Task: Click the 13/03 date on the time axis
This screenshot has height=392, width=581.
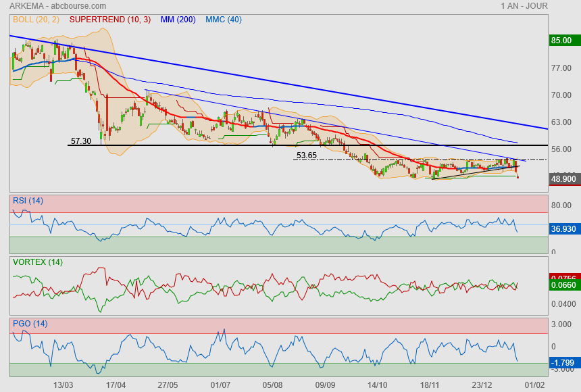Action: point(63,385)
